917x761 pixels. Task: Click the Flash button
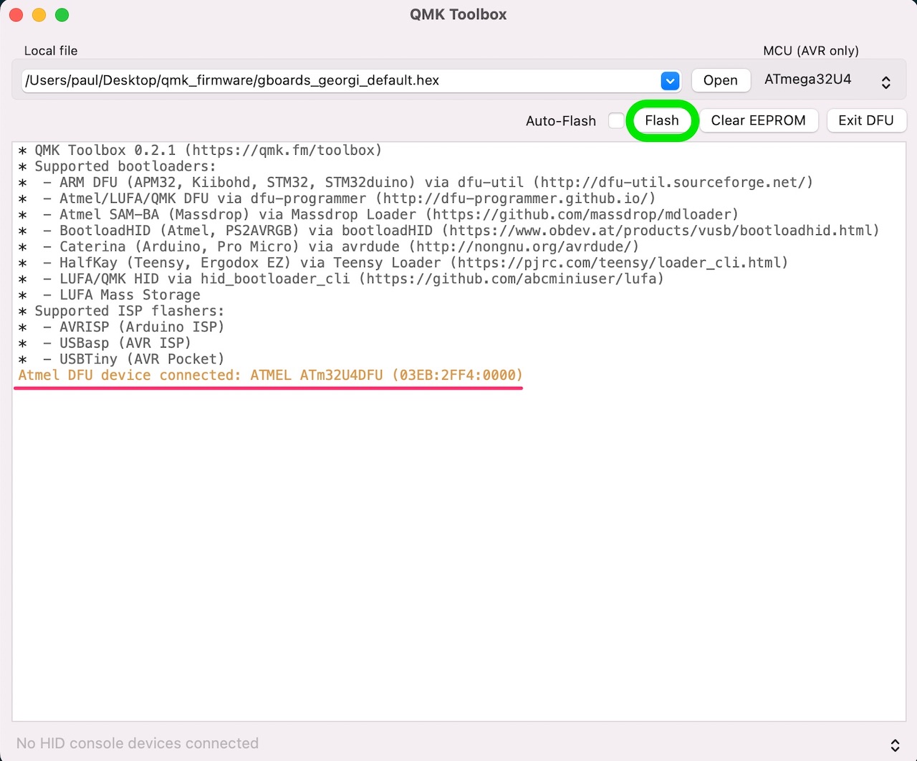[661, 120]
